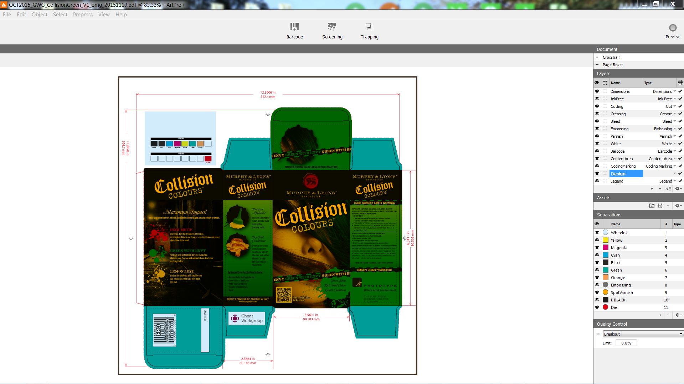This screenshot has width=684, height=384.
Task: Click the Cyan separation color swatch
Action: tap(606, 255)
